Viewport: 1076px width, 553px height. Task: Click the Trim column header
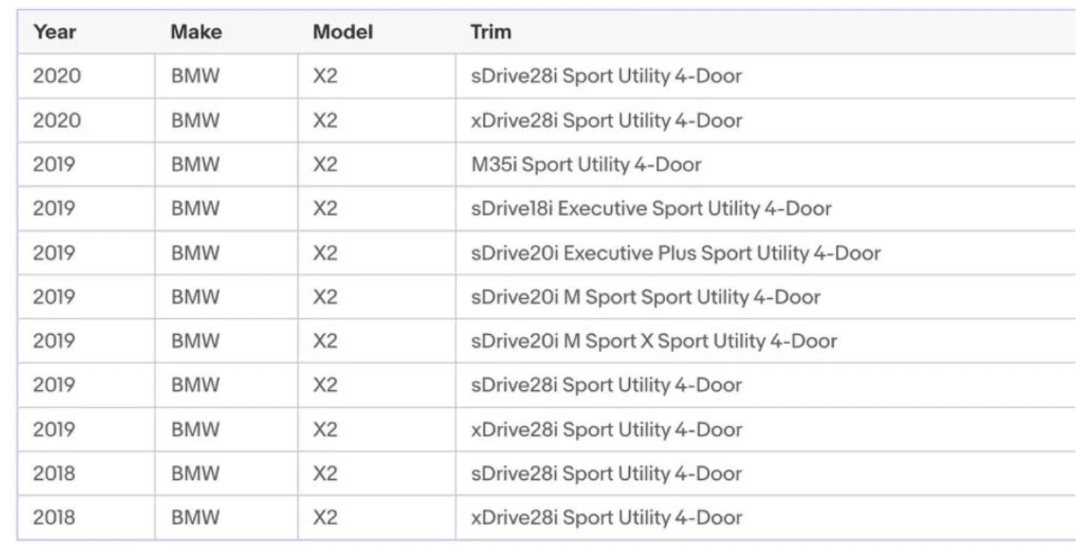click(491, 32)
